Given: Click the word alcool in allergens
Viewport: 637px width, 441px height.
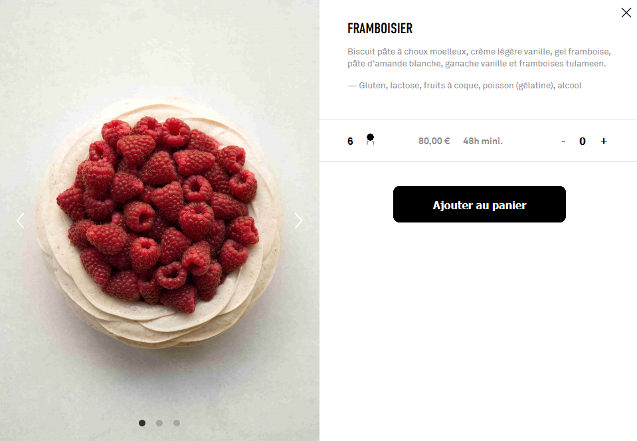Looking at the screenshot, I should tap(569, 85).
